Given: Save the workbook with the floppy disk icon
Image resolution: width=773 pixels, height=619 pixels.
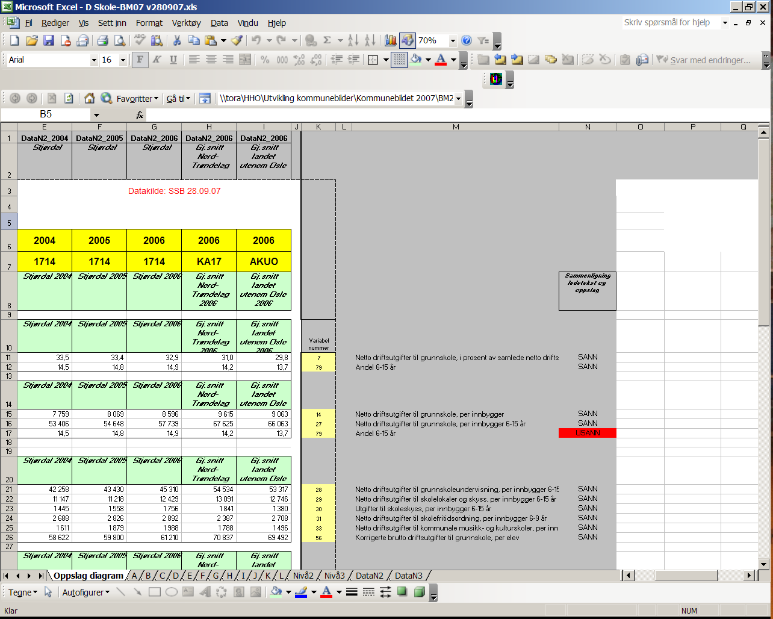Looking at the screenshot, I should coord(49,41).
